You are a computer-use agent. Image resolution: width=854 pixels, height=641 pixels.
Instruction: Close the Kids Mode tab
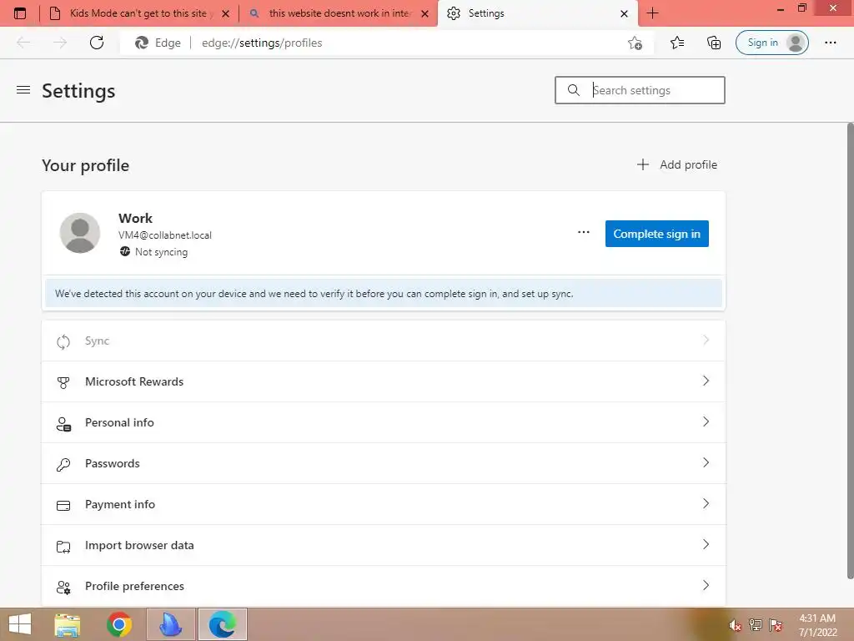(225, 13)
